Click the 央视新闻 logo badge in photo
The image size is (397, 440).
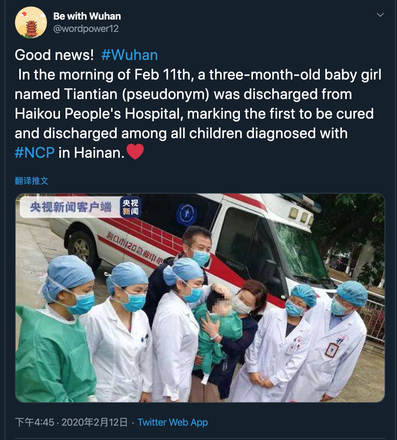[x=130, y=207]
